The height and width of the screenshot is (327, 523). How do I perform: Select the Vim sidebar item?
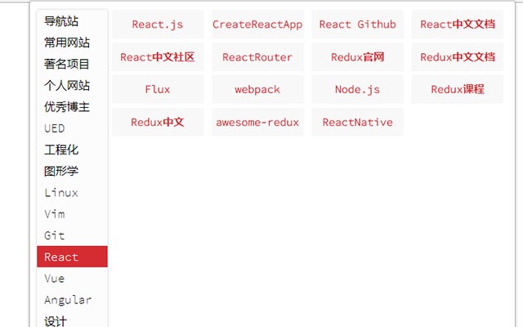[72, 214]
